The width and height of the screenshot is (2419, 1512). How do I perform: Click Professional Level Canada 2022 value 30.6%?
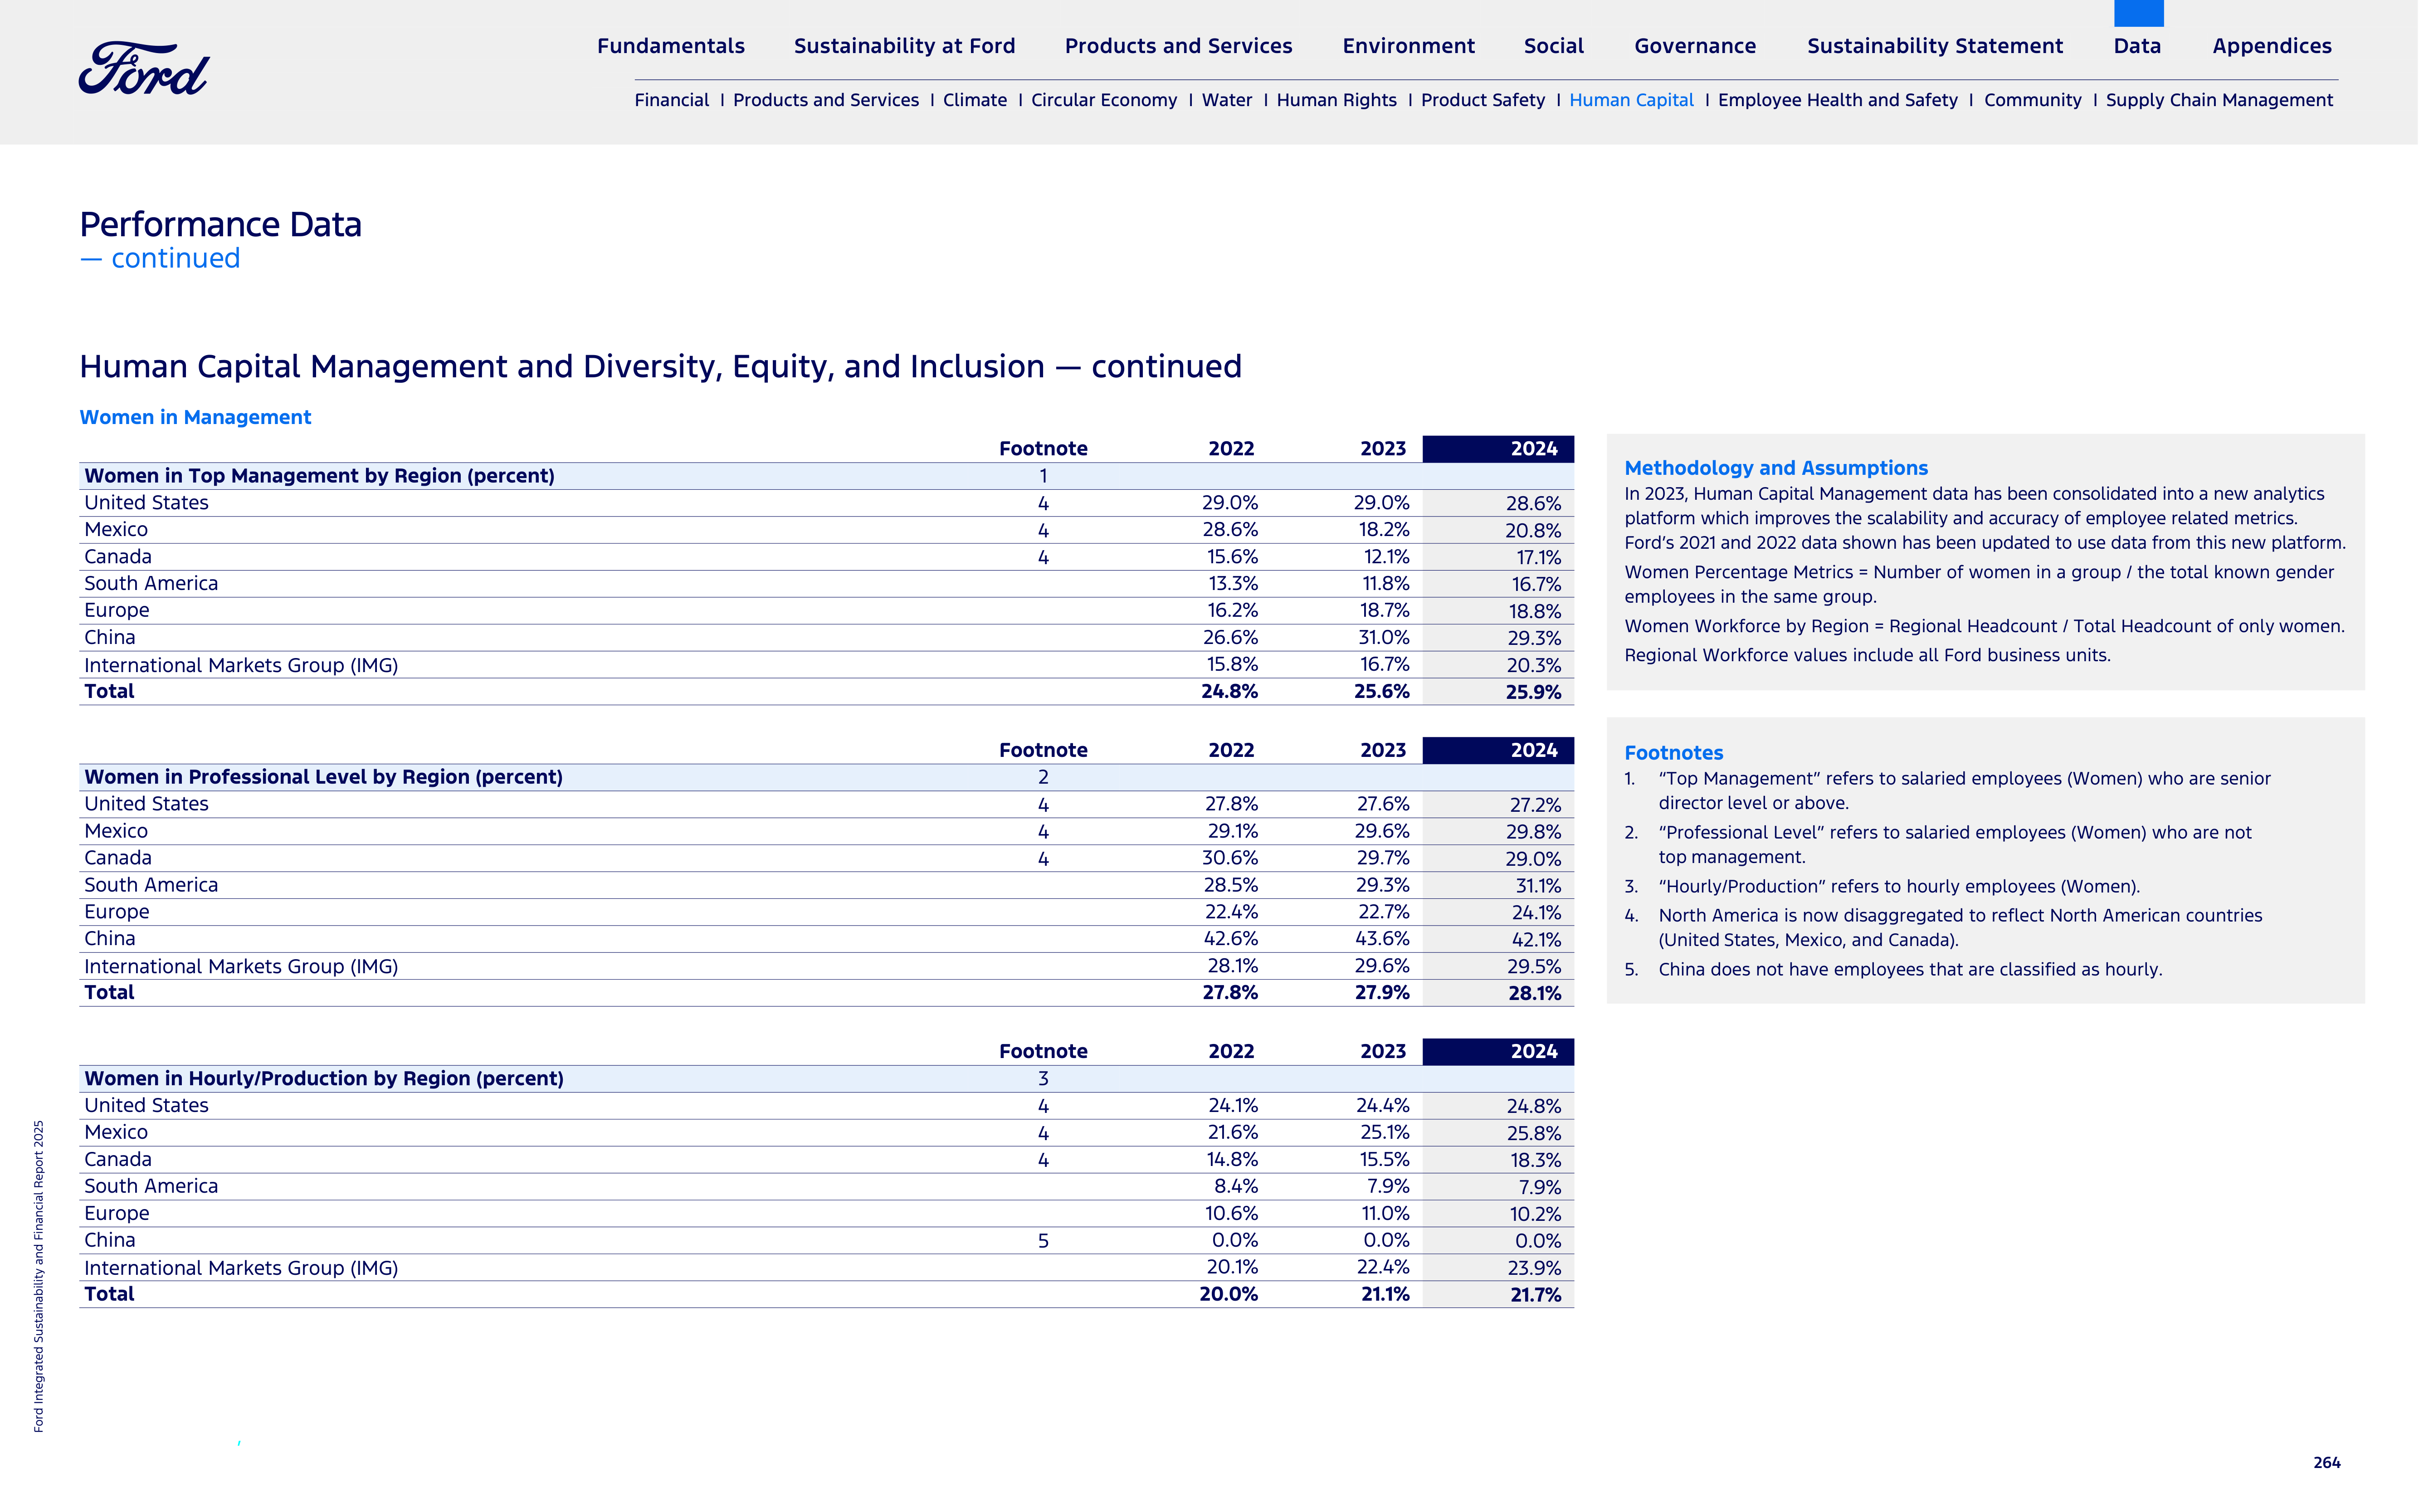[1230, 858]
